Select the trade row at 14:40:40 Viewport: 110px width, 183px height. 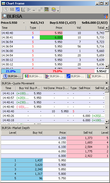click(53, 33)
